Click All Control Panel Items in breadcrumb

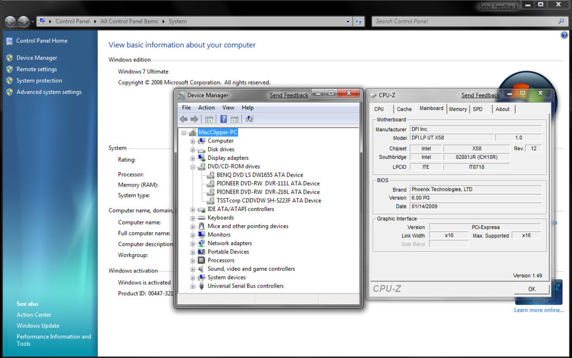pos(129,21)
